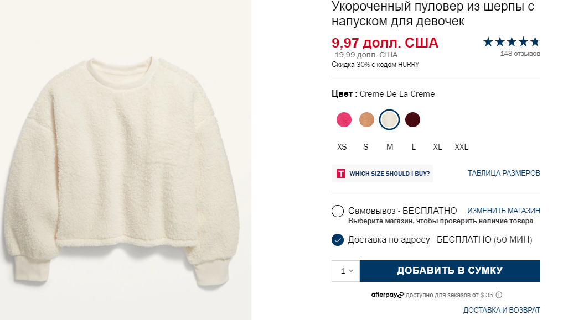
Task: Open the ТАБЛИЦА РАЗМЕРОВ link
Action: [504, 174]
